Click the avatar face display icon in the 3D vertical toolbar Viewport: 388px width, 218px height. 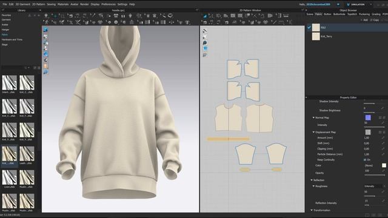45,66
